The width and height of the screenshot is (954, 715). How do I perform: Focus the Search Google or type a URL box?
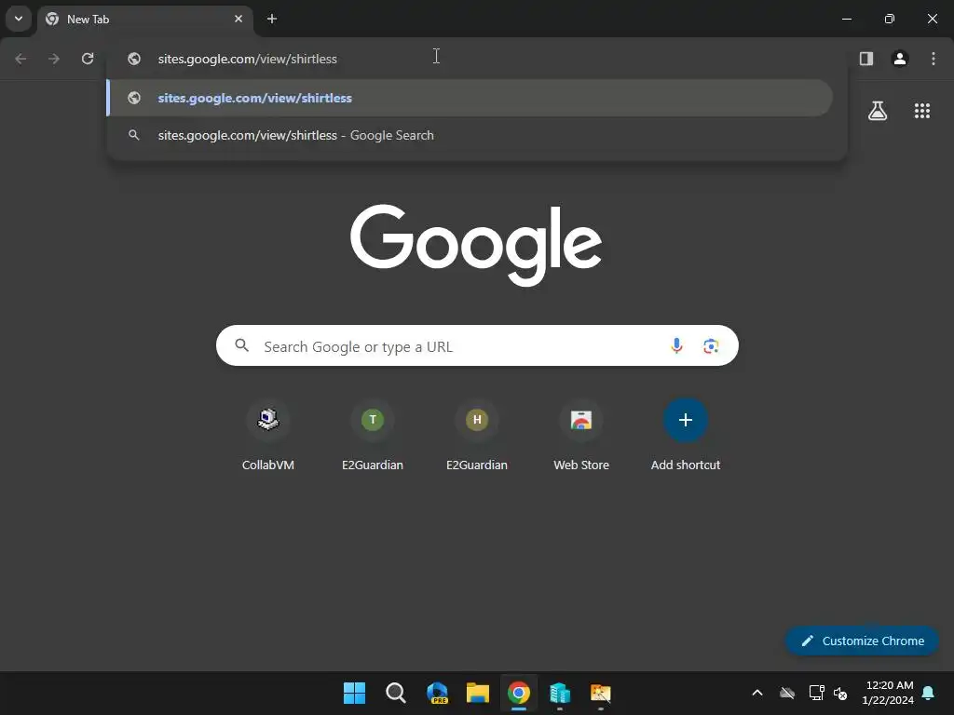(x=477, y=346)
